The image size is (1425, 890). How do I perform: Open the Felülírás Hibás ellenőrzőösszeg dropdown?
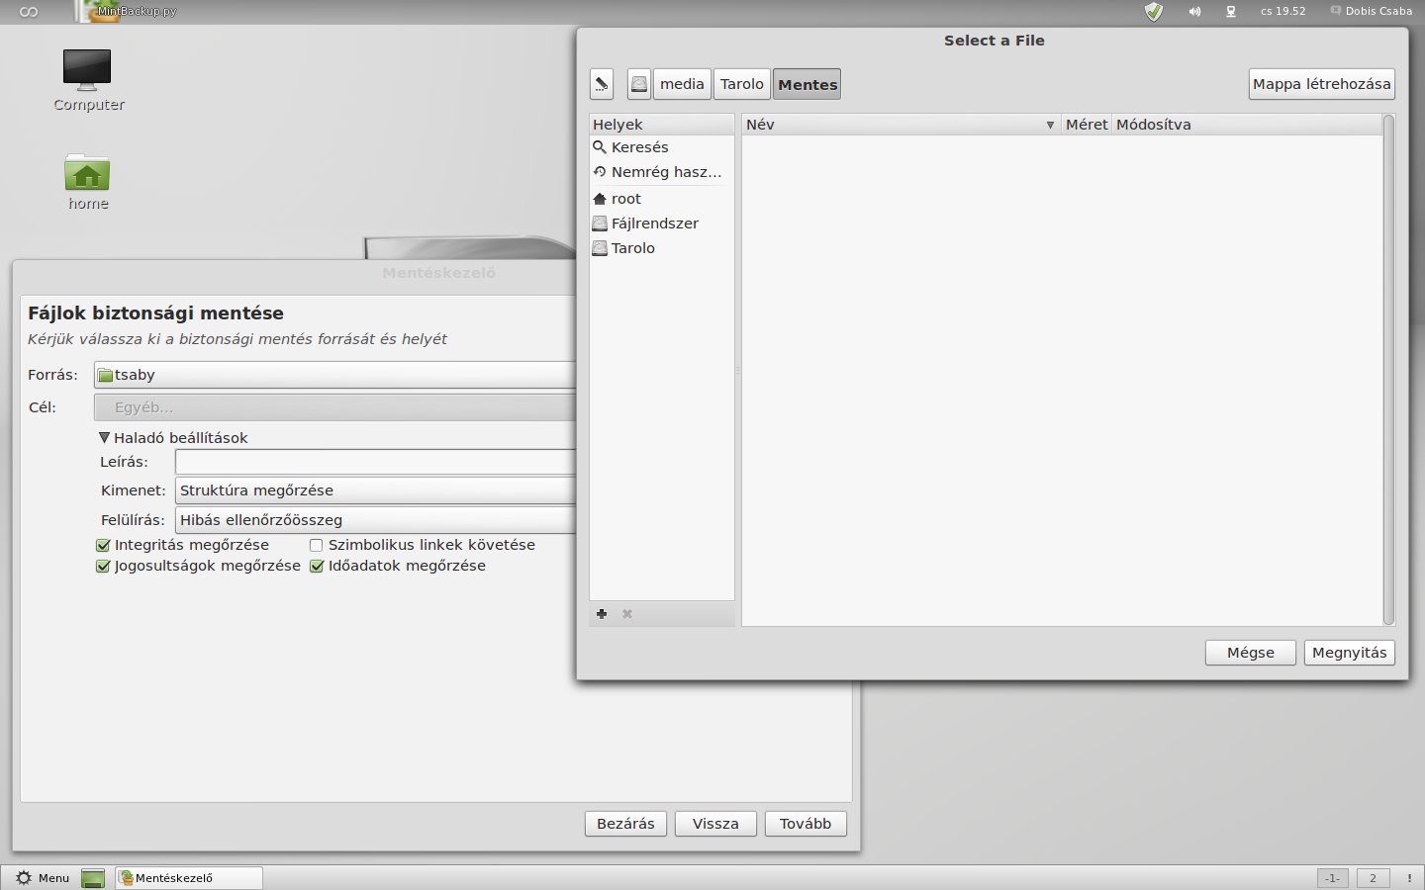[375, 520]
